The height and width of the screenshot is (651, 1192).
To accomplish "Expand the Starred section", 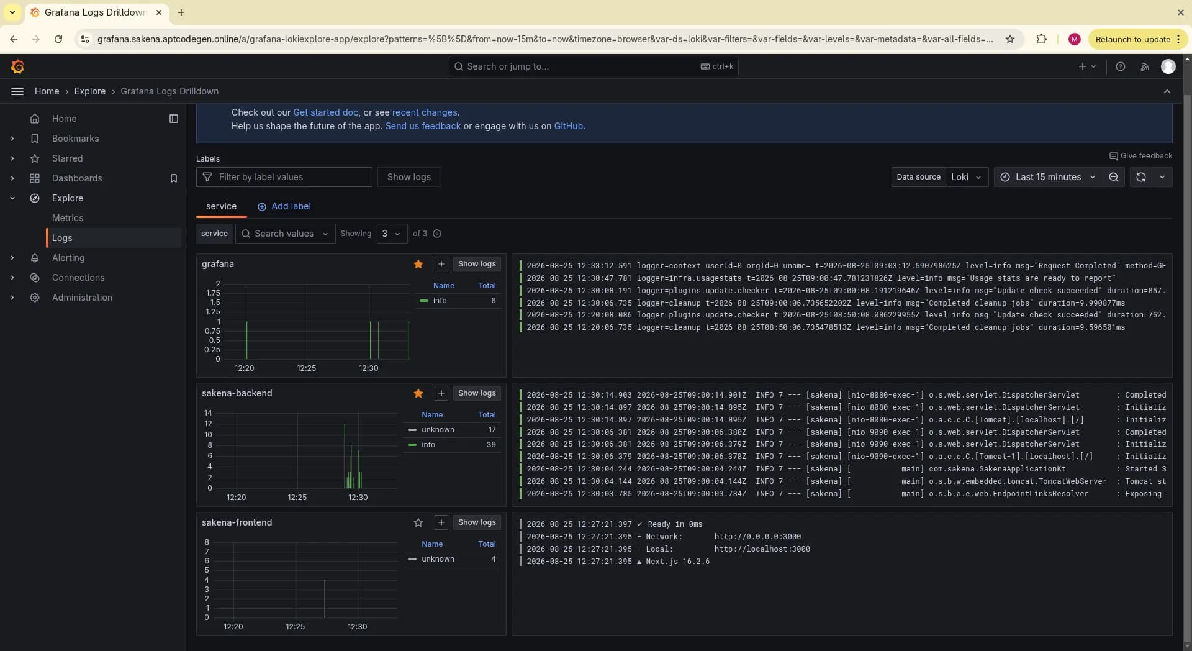I will pyautogui.click(x=12, y=158).
